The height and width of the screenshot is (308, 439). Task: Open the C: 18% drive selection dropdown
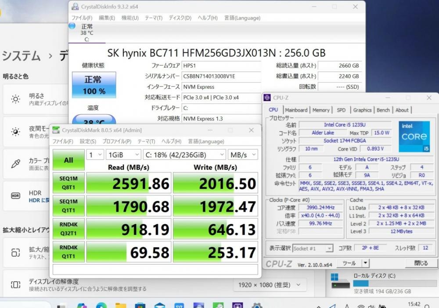tap(184, 155)
